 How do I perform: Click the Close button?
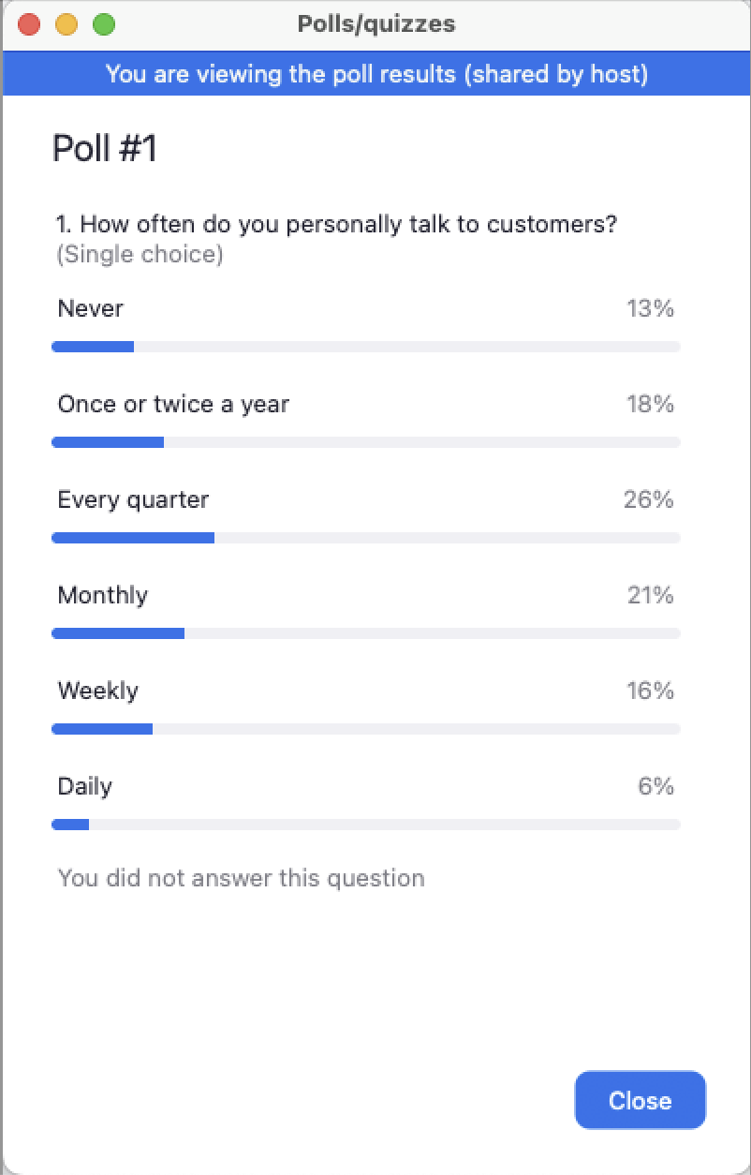pos(640,1100)
